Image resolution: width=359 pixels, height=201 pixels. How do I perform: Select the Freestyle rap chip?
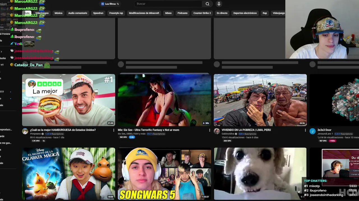tap(116, 13)
